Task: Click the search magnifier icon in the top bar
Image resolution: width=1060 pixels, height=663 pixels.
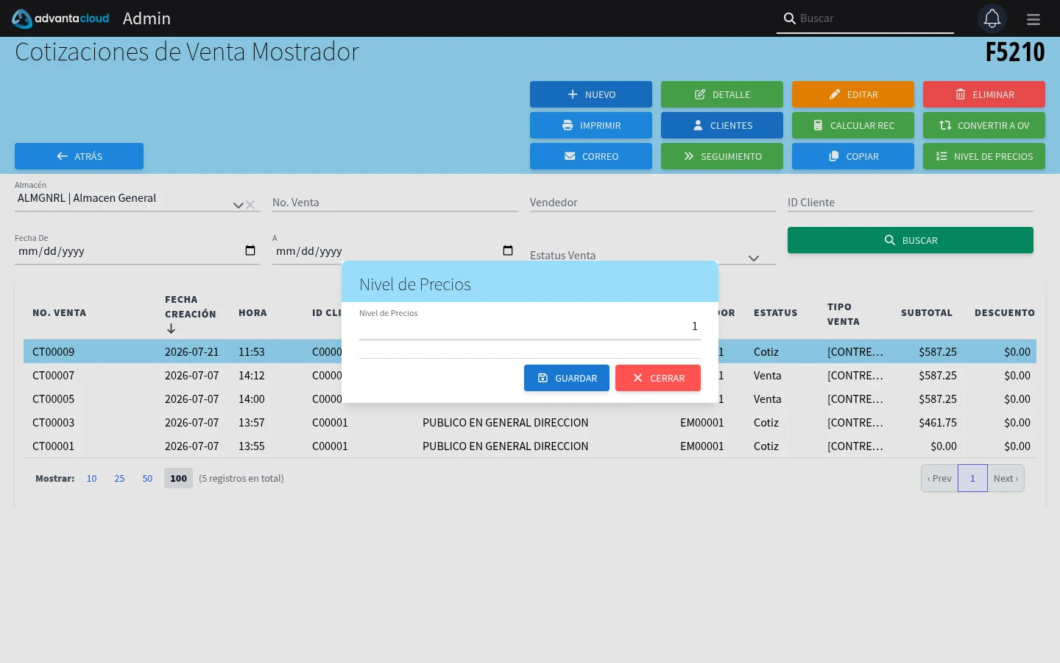Action: click(789, 18)
